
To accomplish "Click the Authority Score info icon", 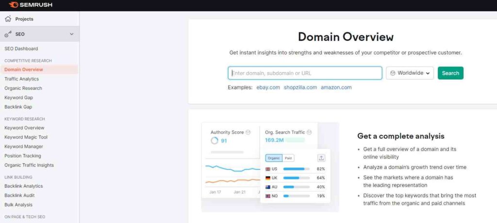I will 248,132.
